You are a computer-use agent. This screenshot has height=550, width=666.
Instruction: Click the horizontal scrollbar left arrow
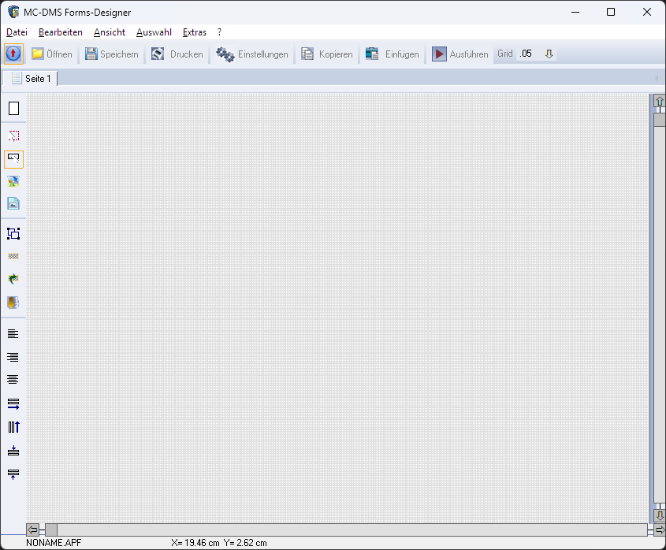coord(32,530)
